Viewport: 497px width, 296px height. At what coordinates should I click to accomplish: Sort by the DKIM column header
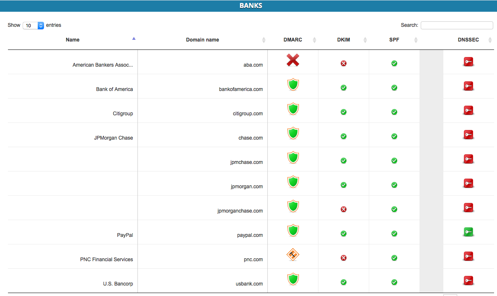pos(344,40)
